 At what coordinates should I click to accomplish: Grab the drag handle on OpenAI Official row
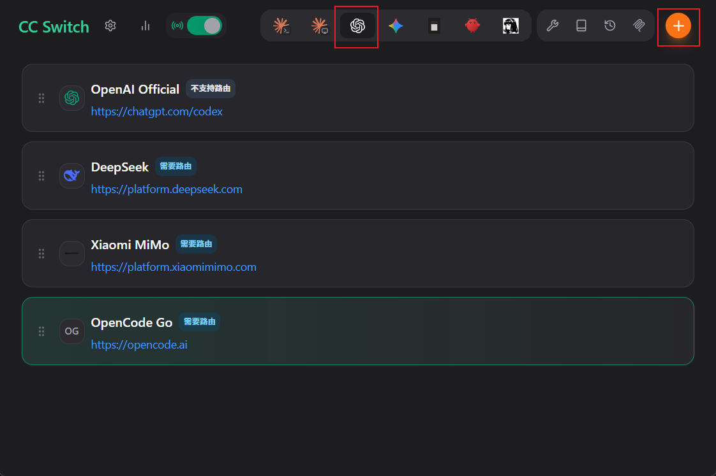tap(41, 98)
